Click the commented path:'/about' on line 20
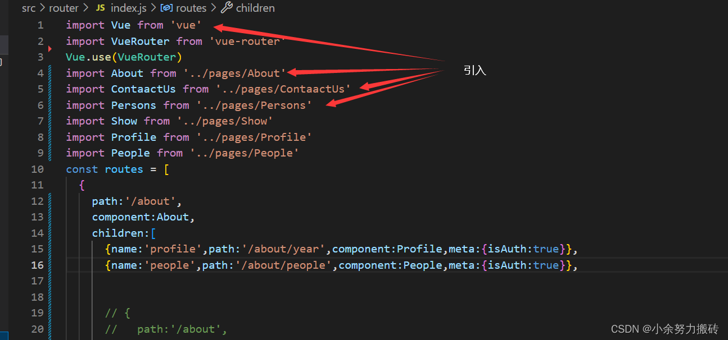The height and width of the screenshot is (340, 728). (182, 329)
